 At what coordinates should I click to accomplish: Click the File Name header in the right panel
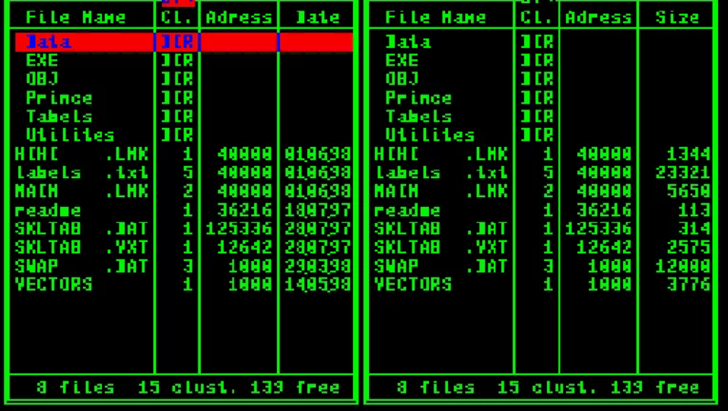435,18
